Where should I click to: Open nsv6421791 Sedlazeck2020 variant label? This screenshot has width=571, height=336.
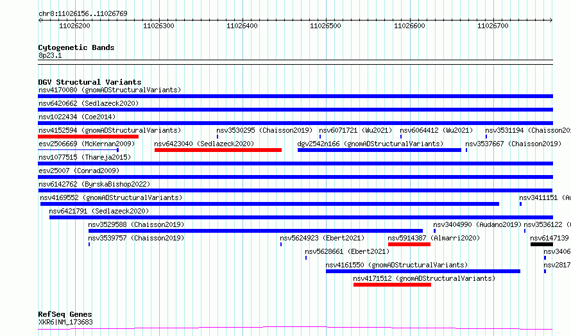click(99, 211)
